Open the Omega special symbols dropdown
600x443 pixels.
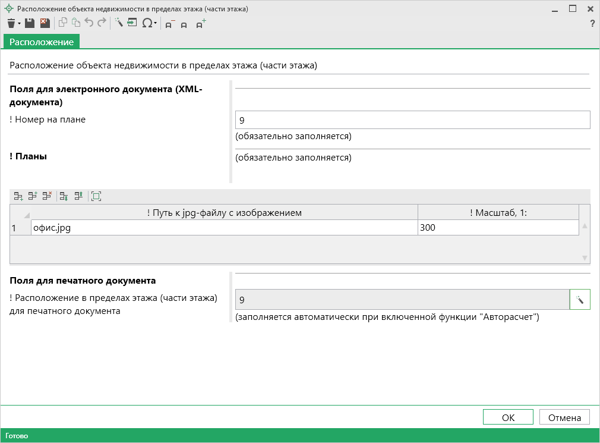[150, 23]
